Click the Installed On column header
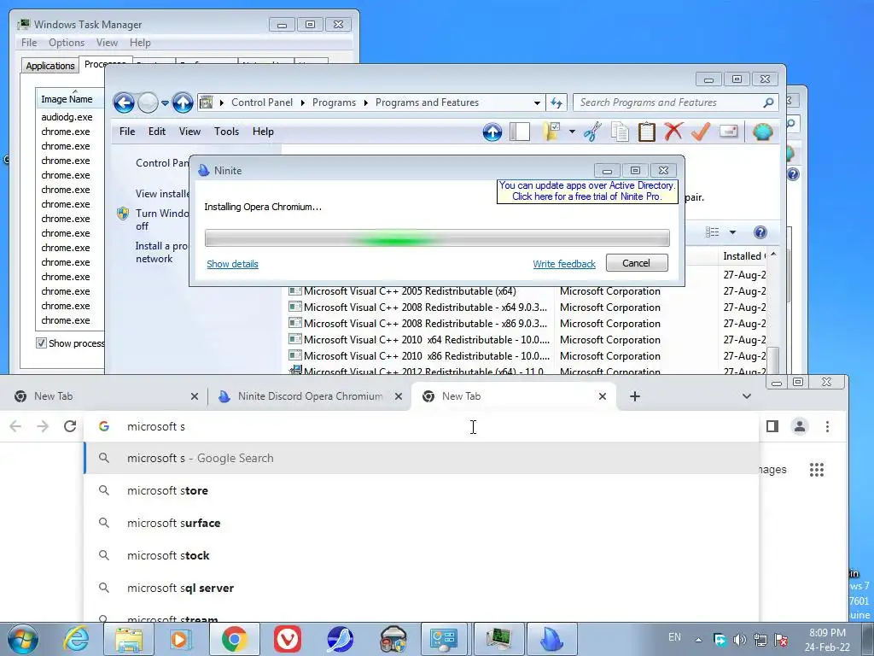Image resolution: width=874 pixels, height=656 pixels. click(x=743, y=256)
